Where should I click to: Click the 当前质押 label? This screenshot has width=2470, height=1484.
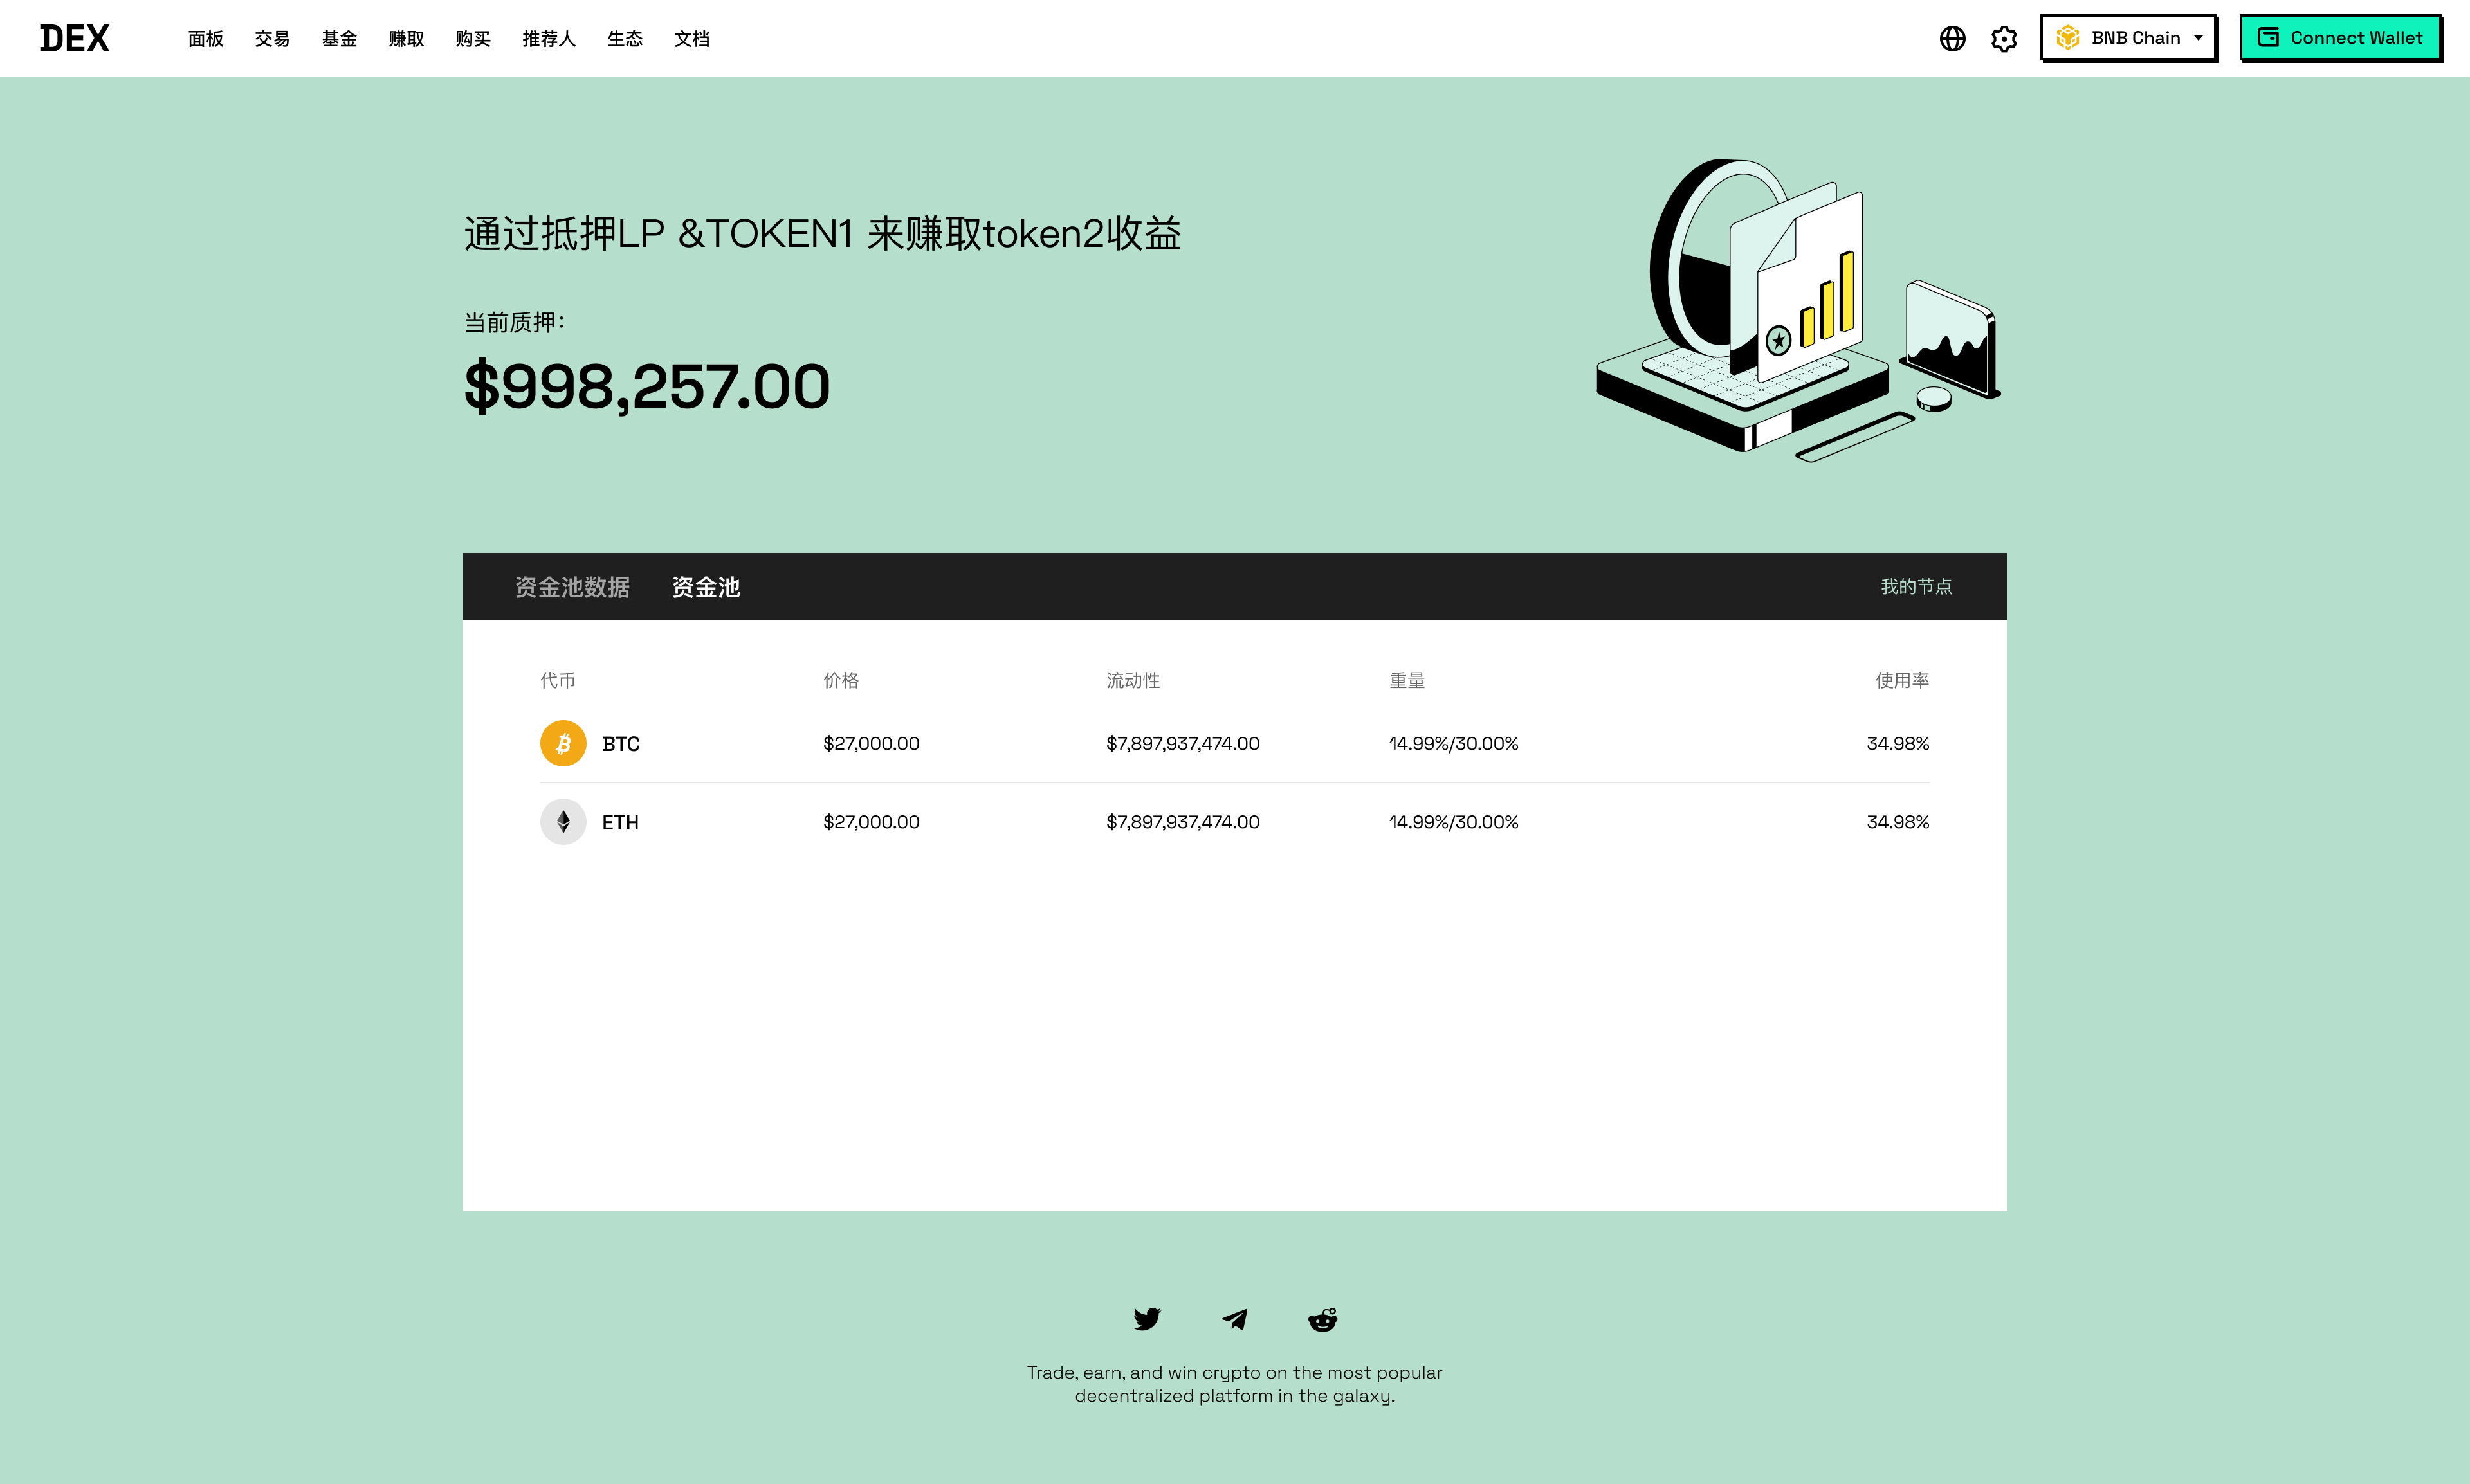pyautogui.click(x=514, y=322)
